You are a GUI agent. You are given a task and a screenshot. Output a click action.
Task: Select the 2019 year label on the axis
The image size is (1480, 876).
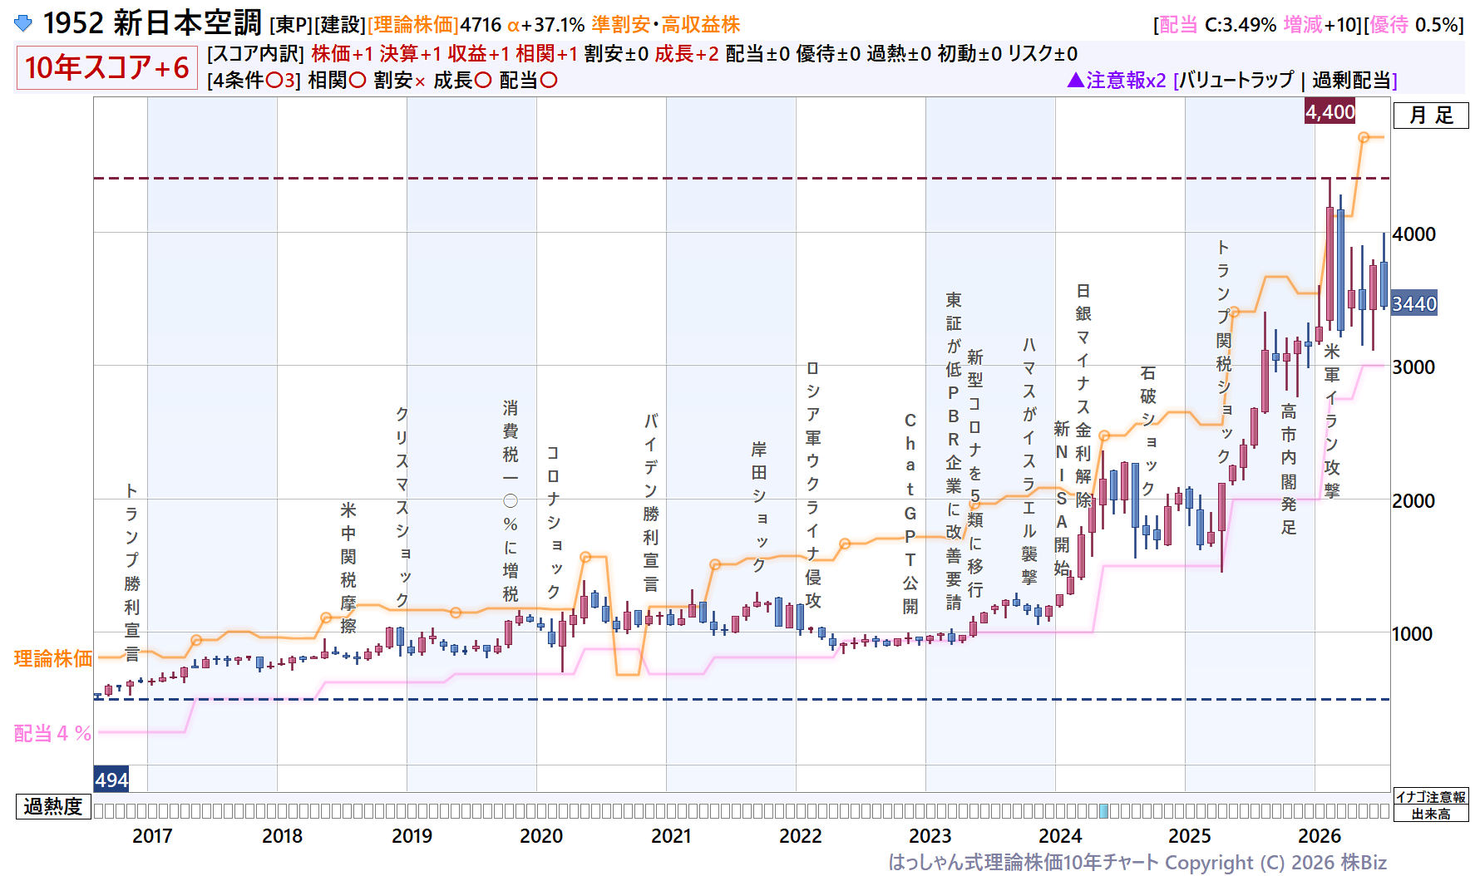tap(412, 836)
